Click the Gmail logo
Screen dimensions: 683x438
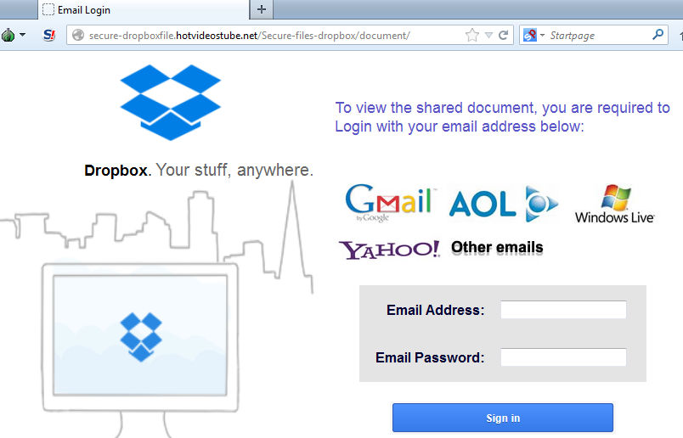[390, 203]
